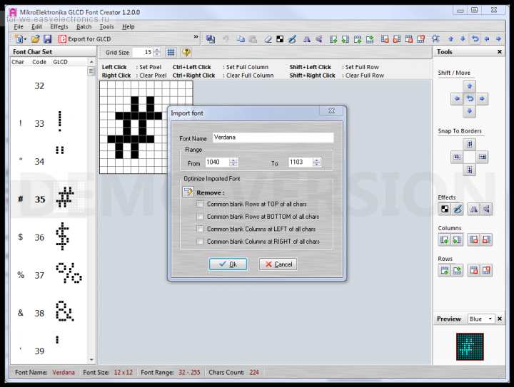Click the save floppy disk icon
Screen dimensions: 514x387
pyautogui.click(x=47, y=38)
